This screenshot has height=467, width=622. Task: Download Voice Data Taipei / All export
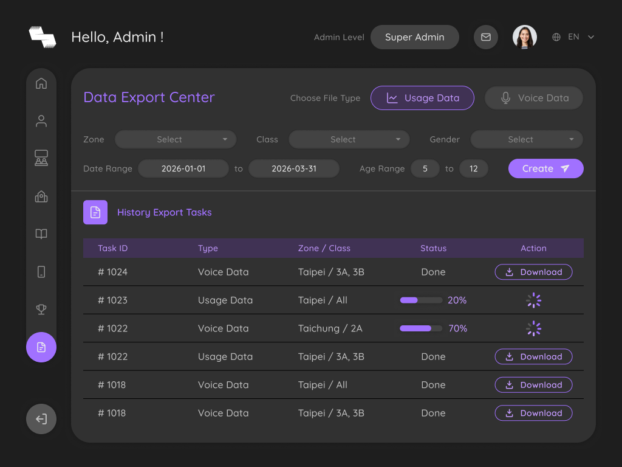coord(533,385)
